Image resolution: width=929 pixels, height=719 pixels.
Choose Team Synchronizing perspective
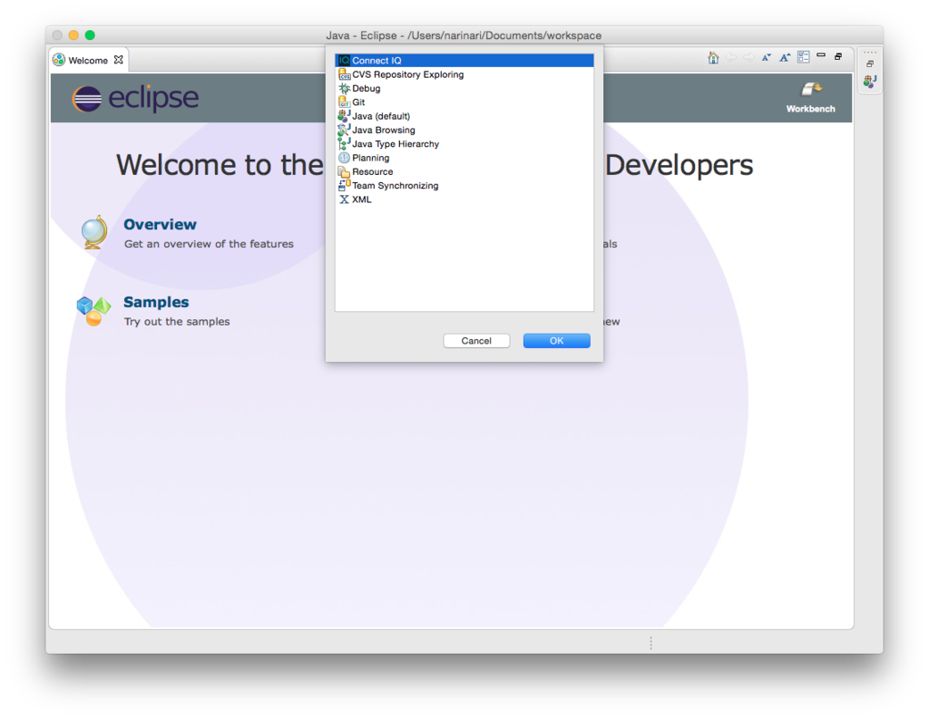(464, 186)
